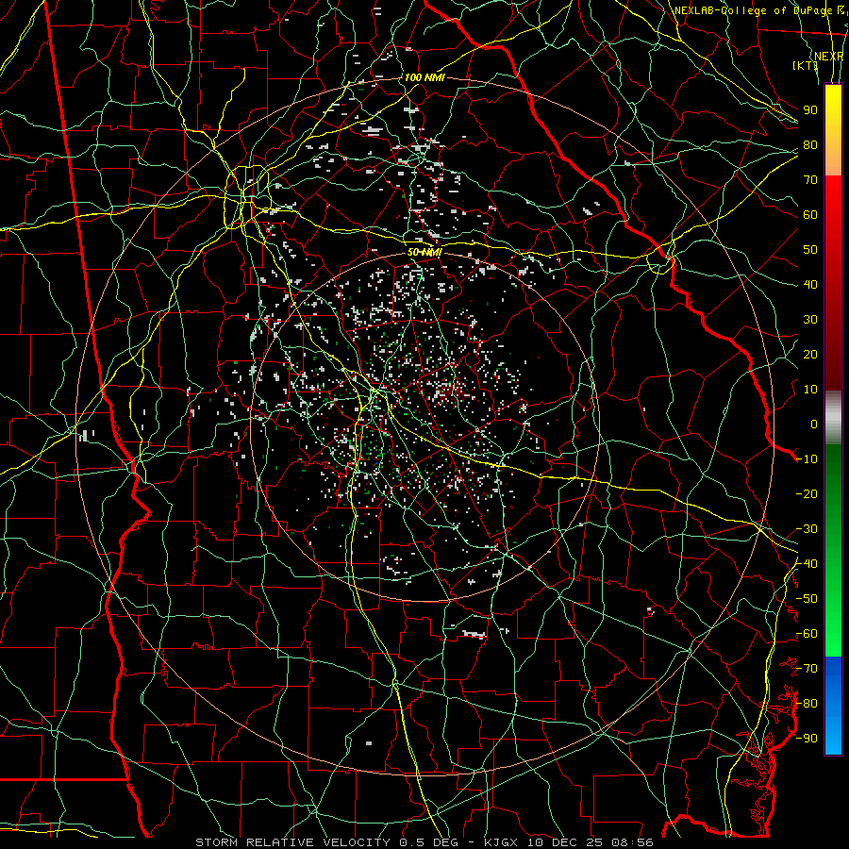
Task: Click the NEXLAB-College of DuPage title text
Action: click(753, 10)
